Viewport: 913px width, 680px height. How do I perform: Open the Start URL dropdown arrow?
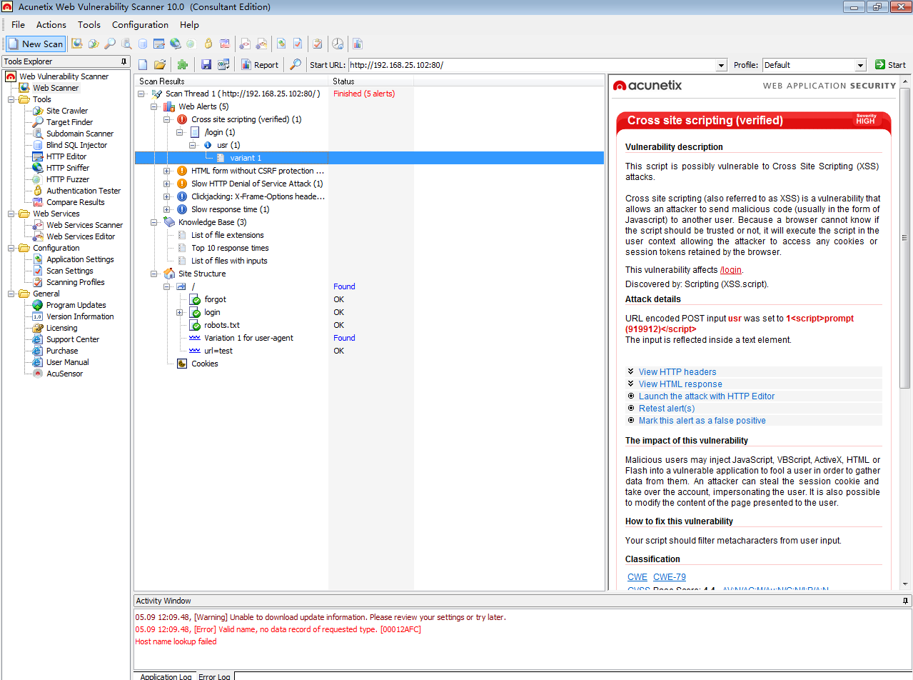coord(721,65)
